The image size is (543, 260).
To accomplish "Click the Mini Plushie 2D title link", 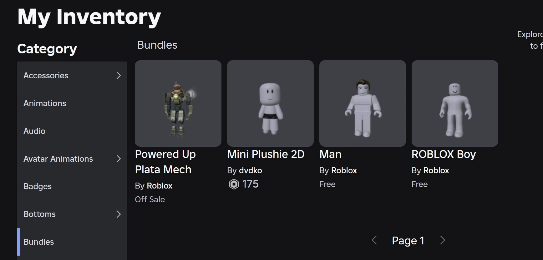I will (266, 154).
